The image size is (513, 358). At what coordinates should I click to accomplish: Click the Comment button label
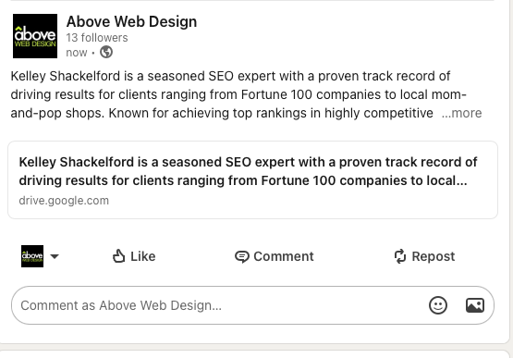[x=284, y=256]
